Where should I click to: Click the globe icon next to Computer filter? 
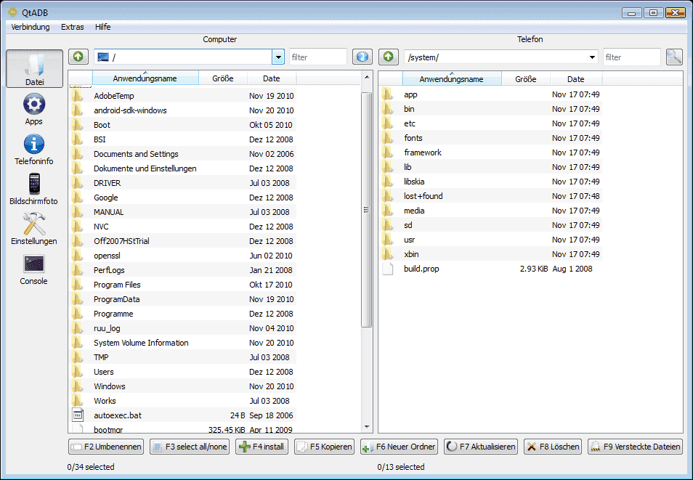click(x=362, y=57)
